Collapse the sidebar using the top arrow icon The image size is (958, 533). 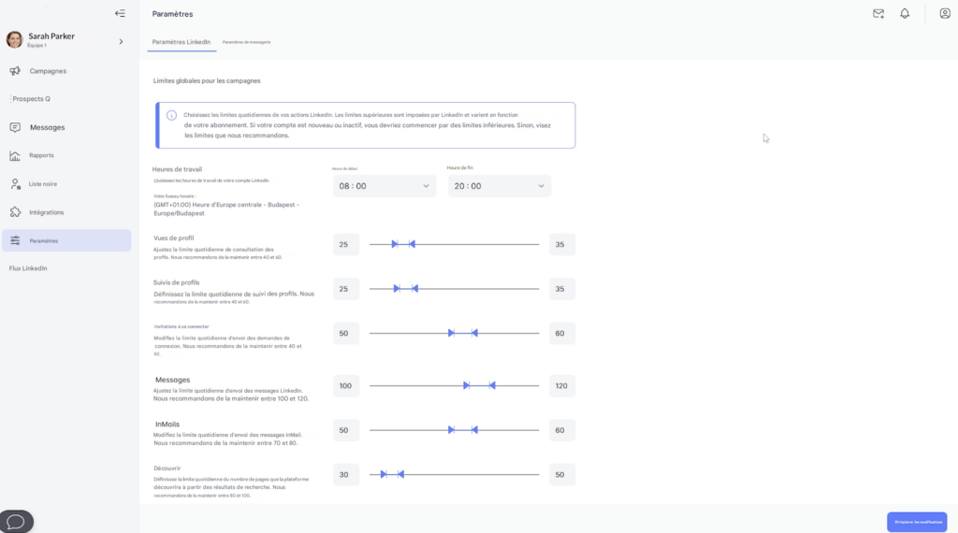pyautogui.click(x=120, y=13)
